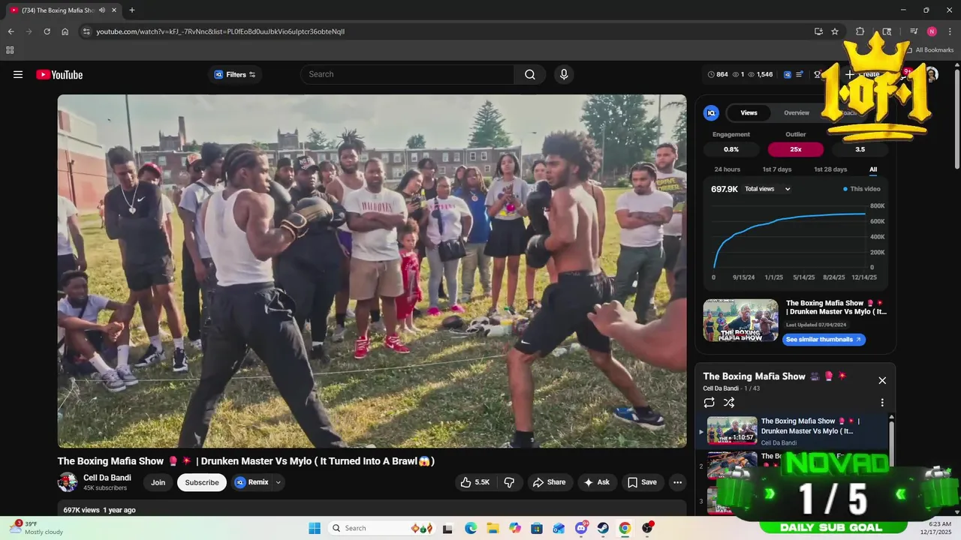Open Windows Start menu
This screenshot has width=961, height=540.
coord(314,528)
